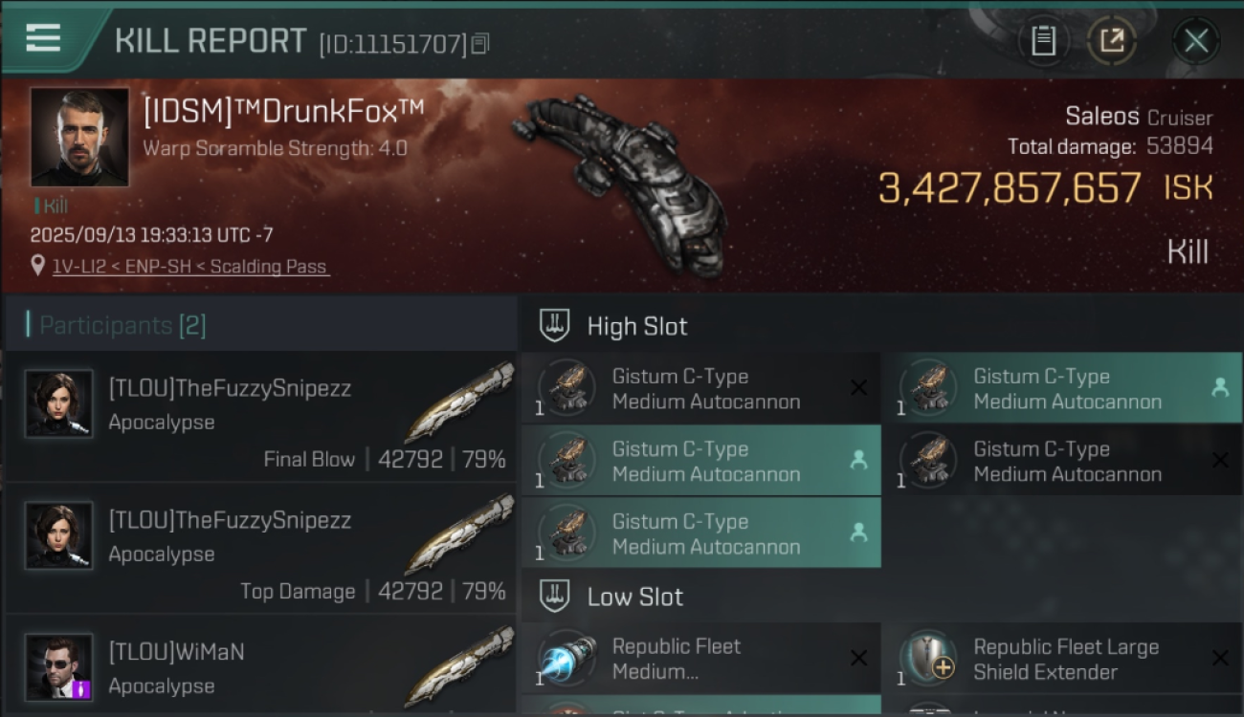
Task: Copy the kill report ID number
Action: [x=480, y=43]
